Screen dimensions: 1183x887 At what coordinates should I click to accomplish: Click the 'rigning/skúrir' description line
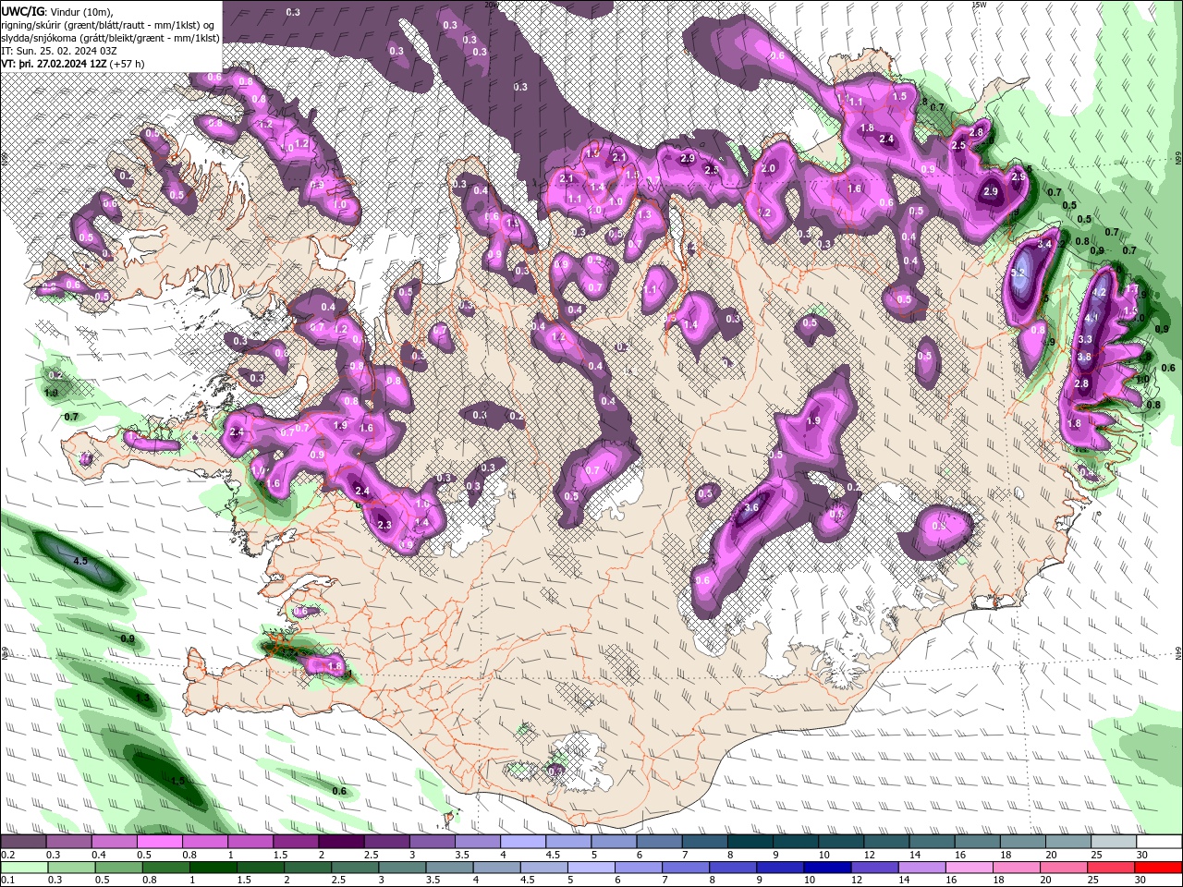click(x=109, y=25)
